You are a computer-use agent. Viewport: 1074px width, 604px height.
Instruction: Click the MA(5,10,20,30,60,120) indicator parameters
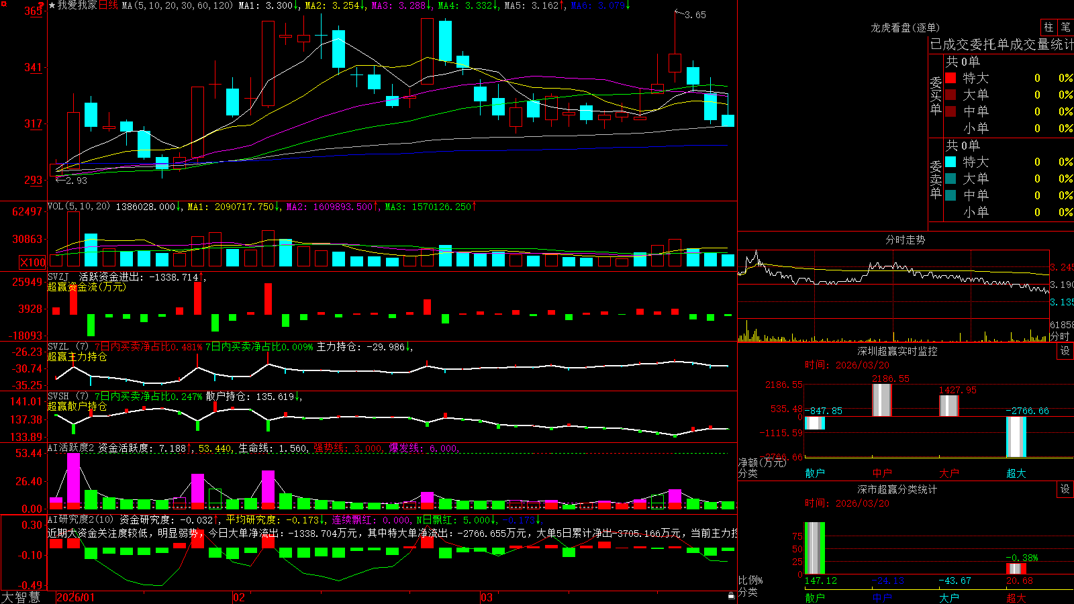point(177,5)
